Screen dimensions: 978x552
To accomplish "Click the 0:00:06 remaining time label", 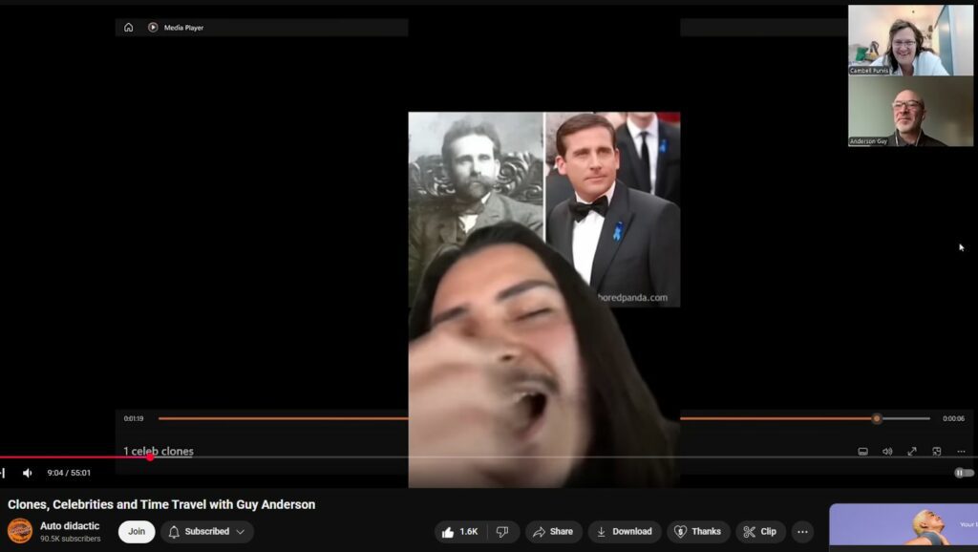I will point(953,418).
